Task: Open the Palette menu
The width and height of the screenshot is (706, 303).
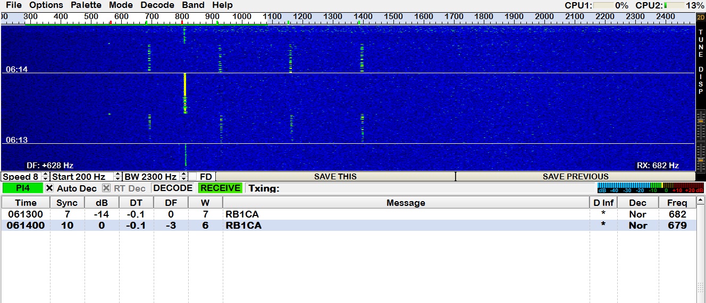Action: point(86,5)
